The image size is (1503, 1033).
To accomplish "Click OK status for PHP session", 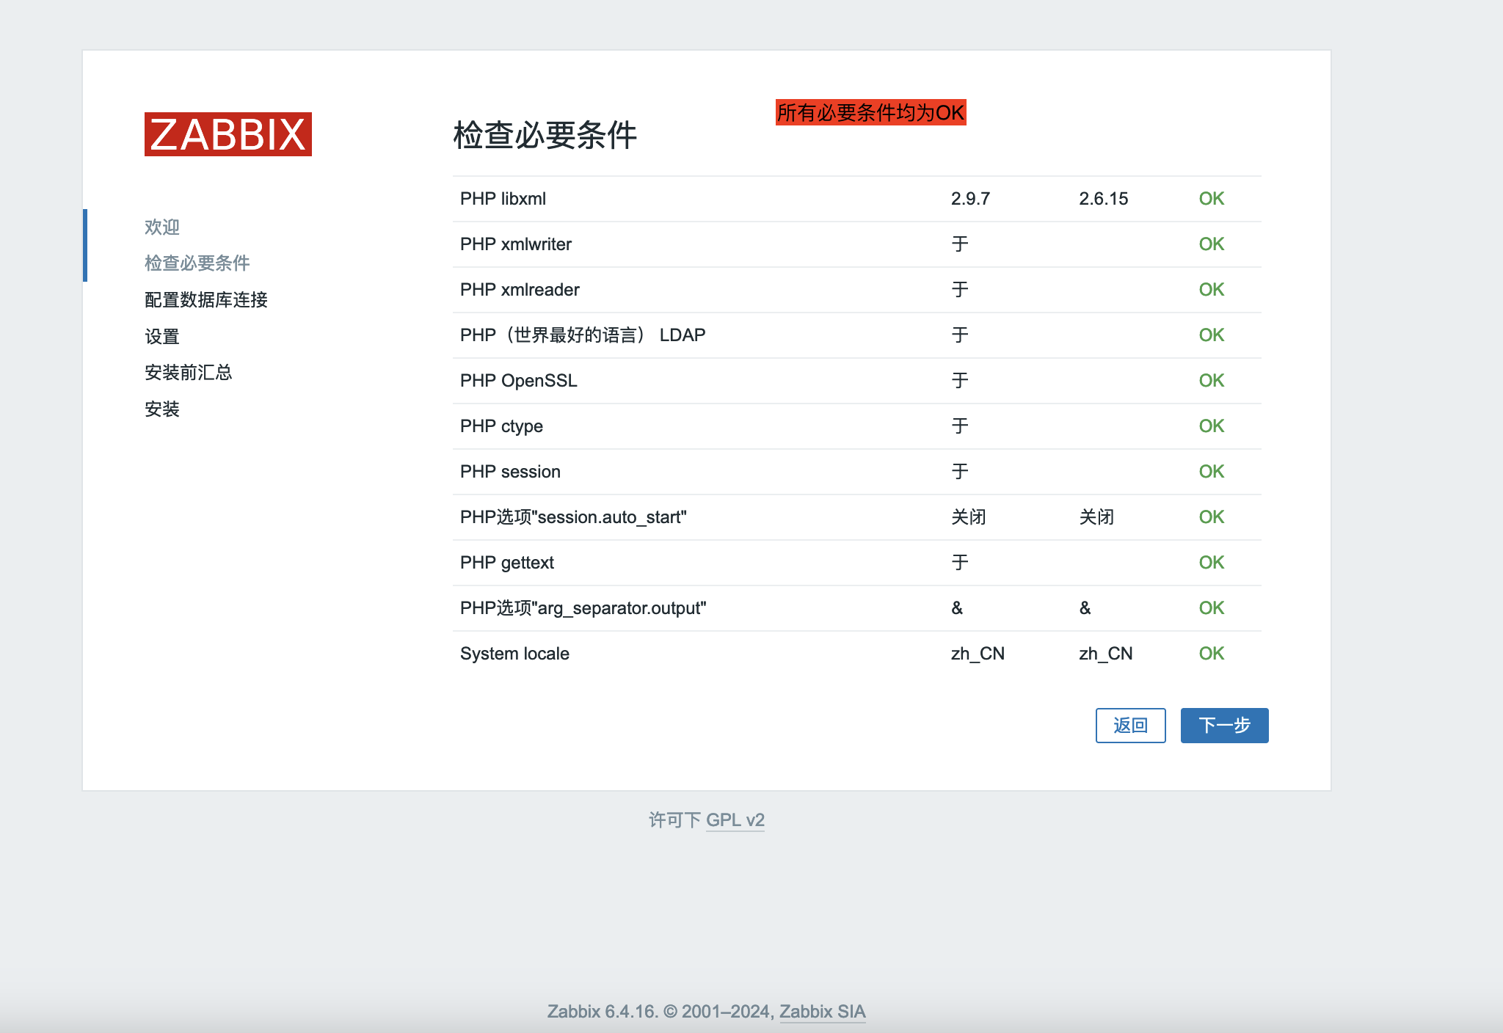I will 1211,471.
